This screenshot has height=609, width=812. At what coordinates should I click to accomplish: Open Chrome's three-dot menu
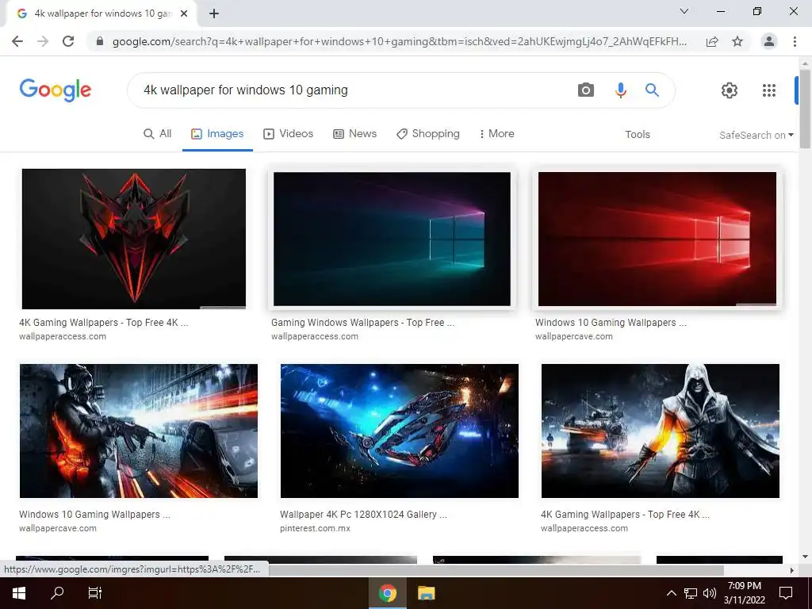[795, 41]
